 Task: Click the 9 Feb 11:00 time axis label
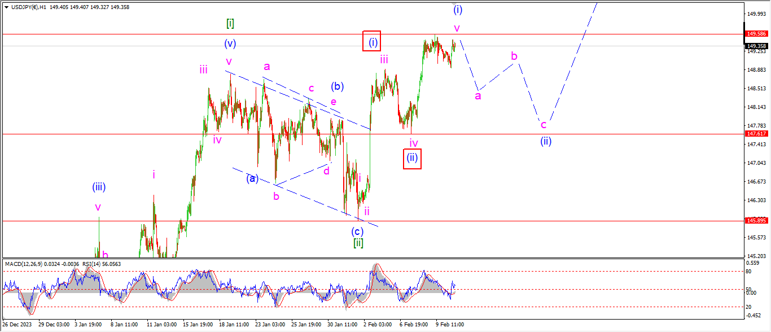450,325
